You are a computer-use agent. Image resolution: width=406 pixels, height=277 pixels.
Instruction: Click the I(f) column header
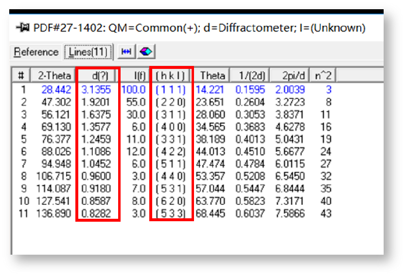[133, 76]
